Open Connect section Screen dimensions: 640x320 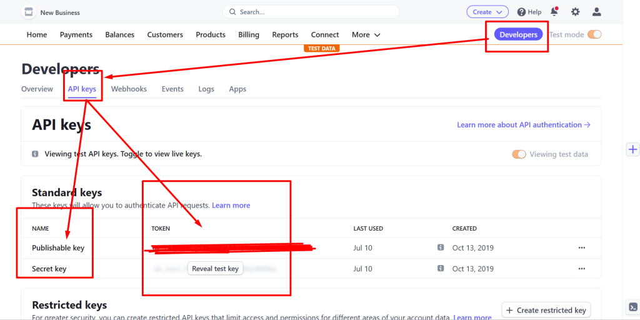(x=325, y=35)
